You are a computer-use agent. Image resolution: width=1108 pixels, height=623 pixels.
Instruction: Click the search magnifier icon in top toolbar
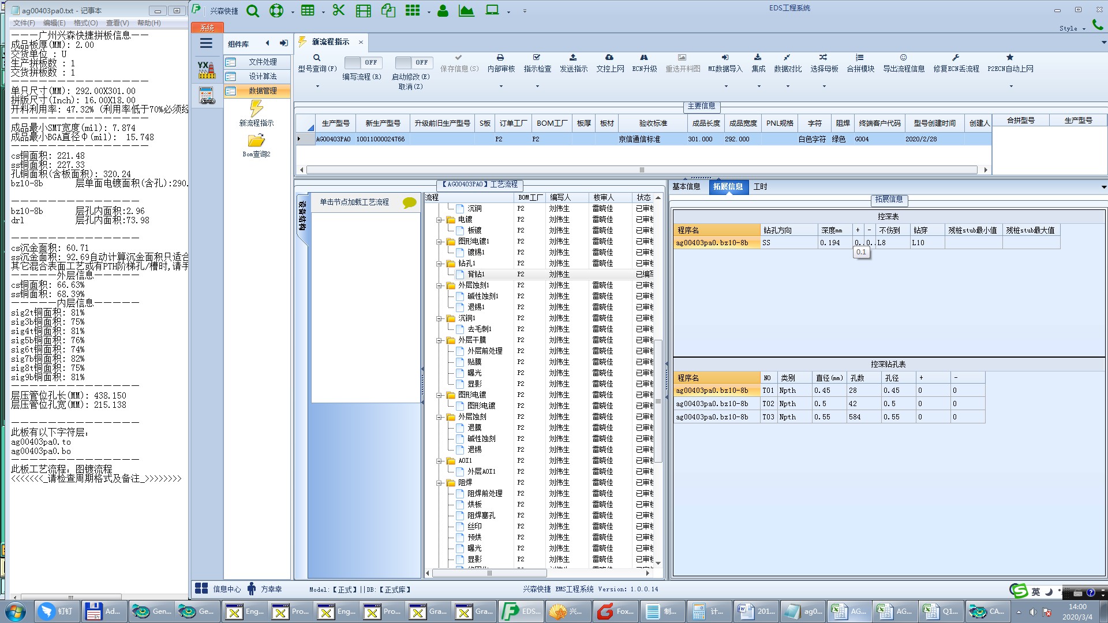point(253,11)
